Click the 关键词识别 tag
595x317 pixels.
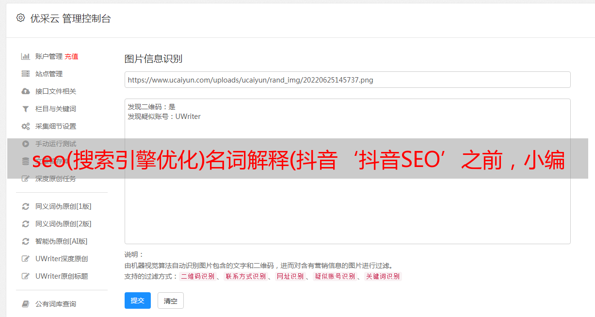[x=383, y=276]
